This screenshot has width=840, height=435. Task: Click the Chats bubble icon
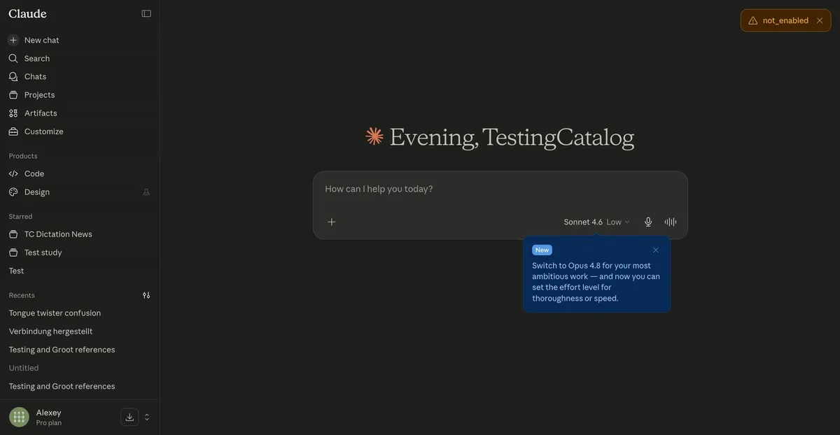coord(13,76)
